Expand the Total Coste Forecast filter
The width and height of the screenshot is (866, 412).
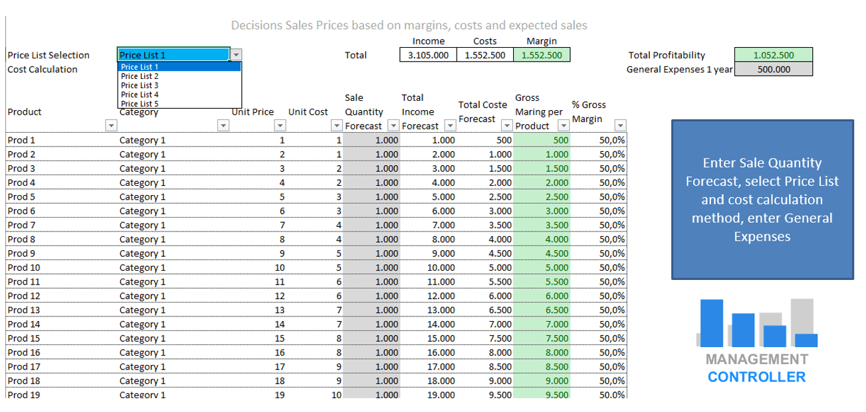[x=507, y=126]
